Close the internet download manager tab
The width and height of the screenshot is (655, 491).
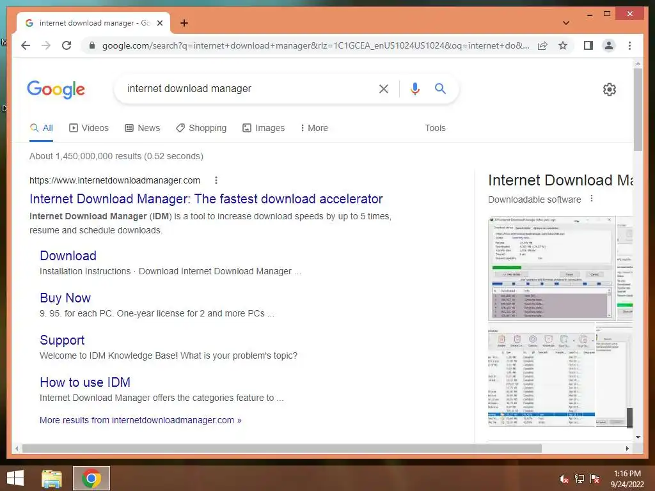[x=159, y=24]
